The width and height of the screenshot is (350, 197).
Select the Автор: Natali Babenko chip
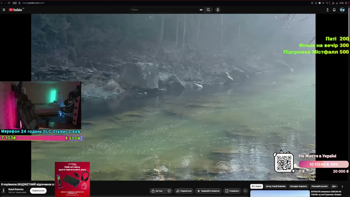(276, 186)
